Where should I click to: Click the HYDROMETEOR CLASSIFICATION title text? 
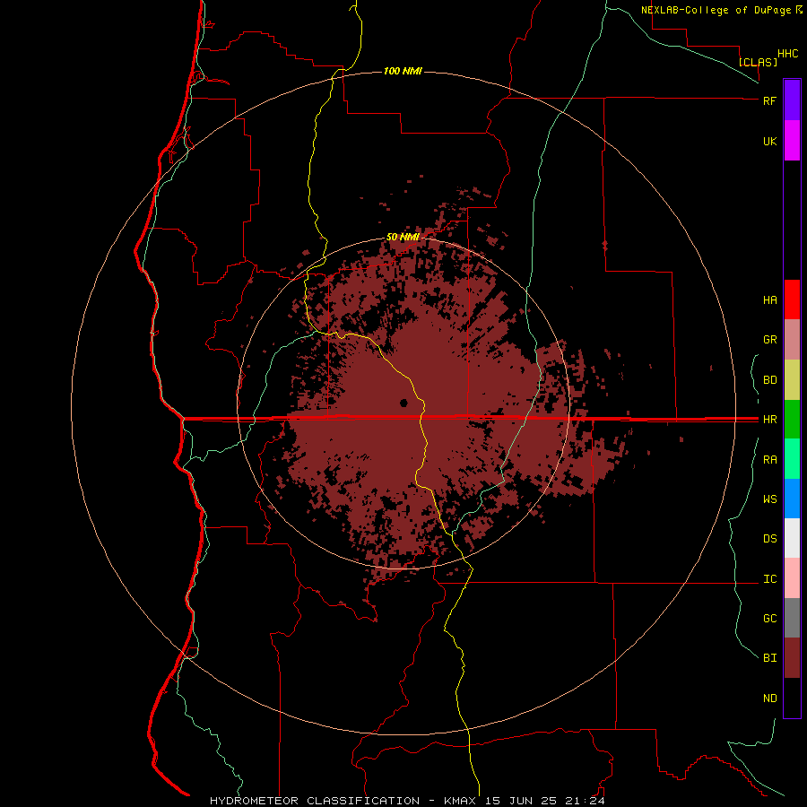[315, 801]
